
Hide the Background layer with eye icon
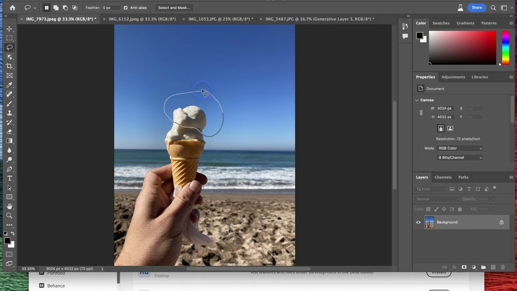(x=418, y=222)
